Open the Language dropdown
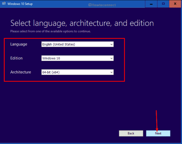This screenshot has height=144, width=182. (x=77, y=44)
